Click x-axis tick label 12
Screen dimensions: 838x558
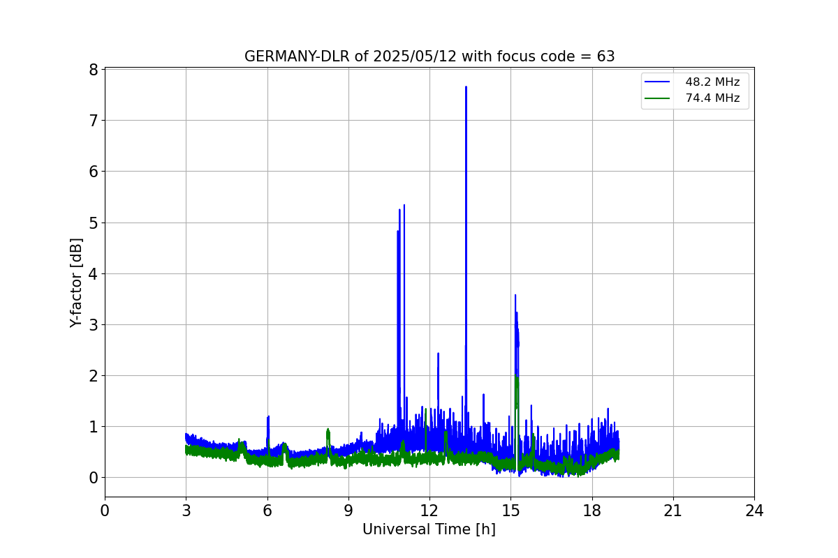coord(429,511)
